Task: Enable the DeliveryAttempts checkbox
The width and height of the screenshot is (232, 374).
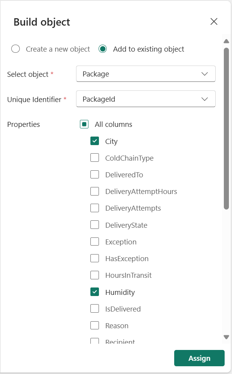Action: pos(95,208)
